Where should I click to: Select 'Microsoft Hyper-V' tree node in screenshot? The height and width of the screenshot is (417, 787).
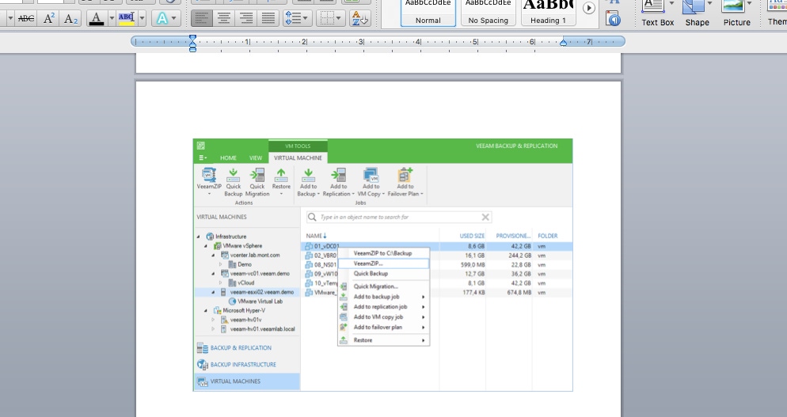tap(244, 311)
